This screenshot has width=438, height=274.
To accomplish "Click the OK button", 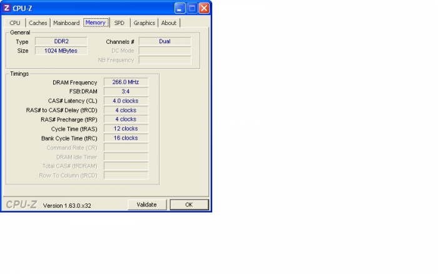I will tap(189, 205).
